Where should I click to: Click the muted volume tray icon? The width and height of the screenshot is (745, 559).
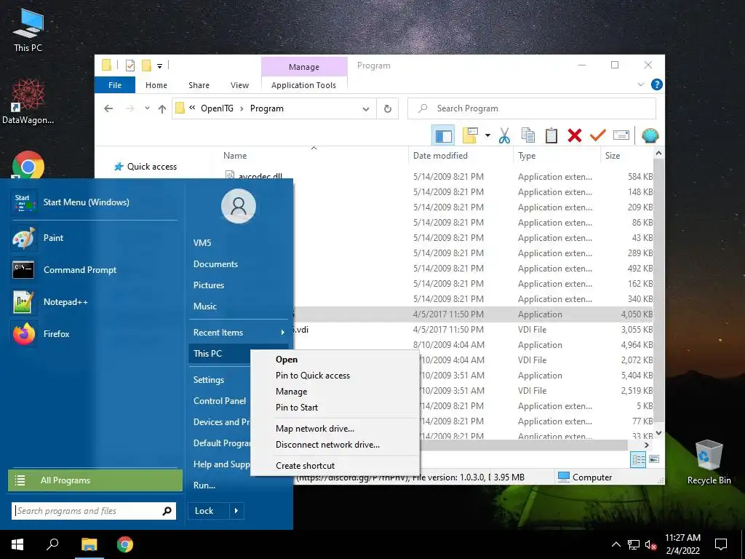tap(651, 544)
